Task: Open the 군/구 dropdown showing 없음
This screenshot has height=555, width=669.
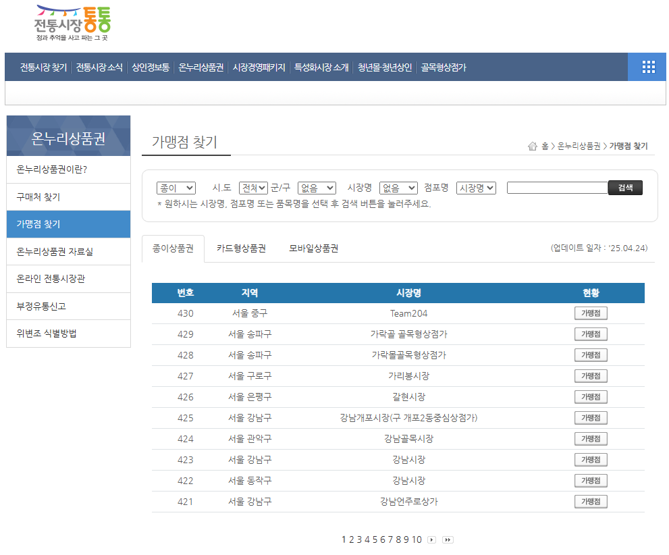Action: 316,188
